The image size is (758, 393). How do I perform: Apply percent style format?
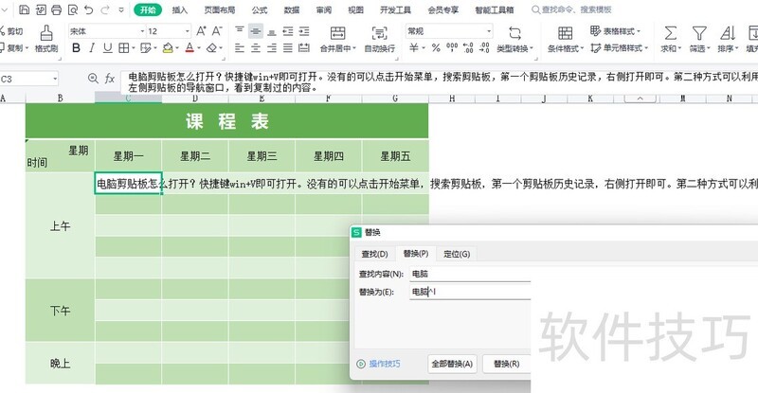click(436, 48)
